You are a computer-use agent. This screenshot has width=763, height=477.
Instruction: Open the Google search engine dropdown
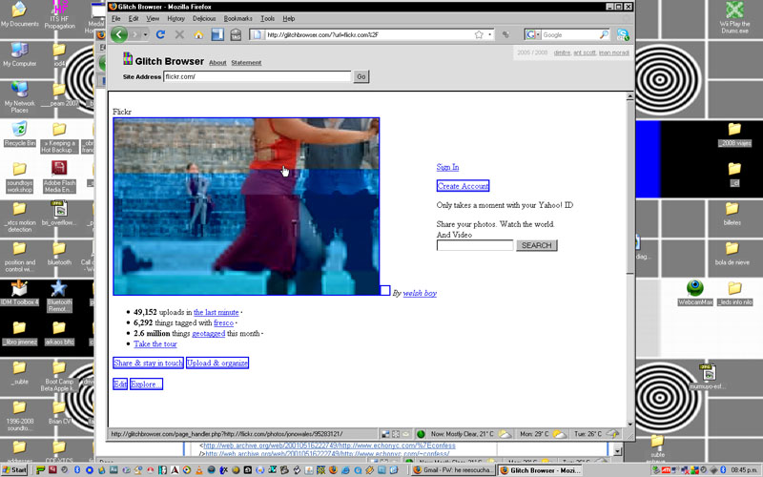coord(532,34)
